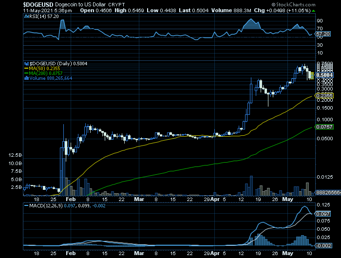Click the Chg +0.0498 (+11.05%) value
The width and height of the screenshot is (341, 258).
pos(282,10)
